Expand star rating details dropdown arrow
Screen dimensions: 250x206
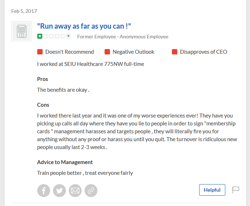pos(68,36)
